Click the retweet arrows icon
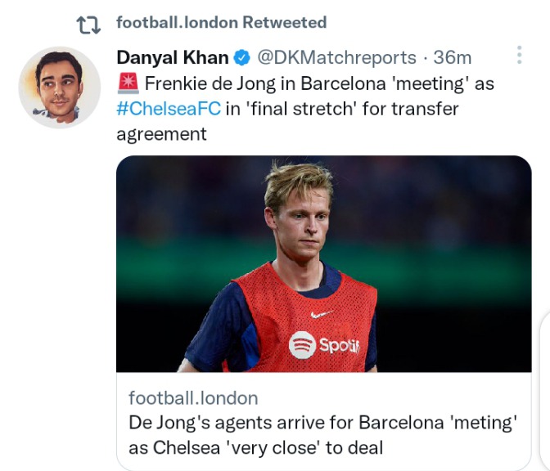 [x=88, y=25]
